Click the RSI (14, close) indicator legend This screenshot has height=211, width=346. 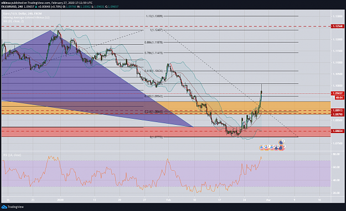(12, 155)
